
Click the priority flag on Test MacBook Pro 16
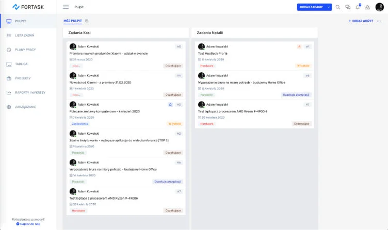point(299,46)
